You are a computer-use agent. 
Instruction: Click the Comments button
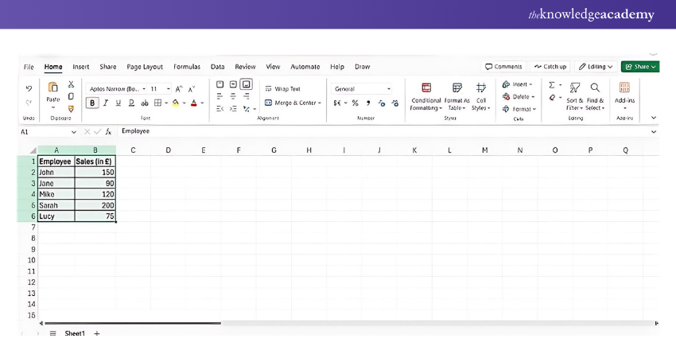[504, 67]
